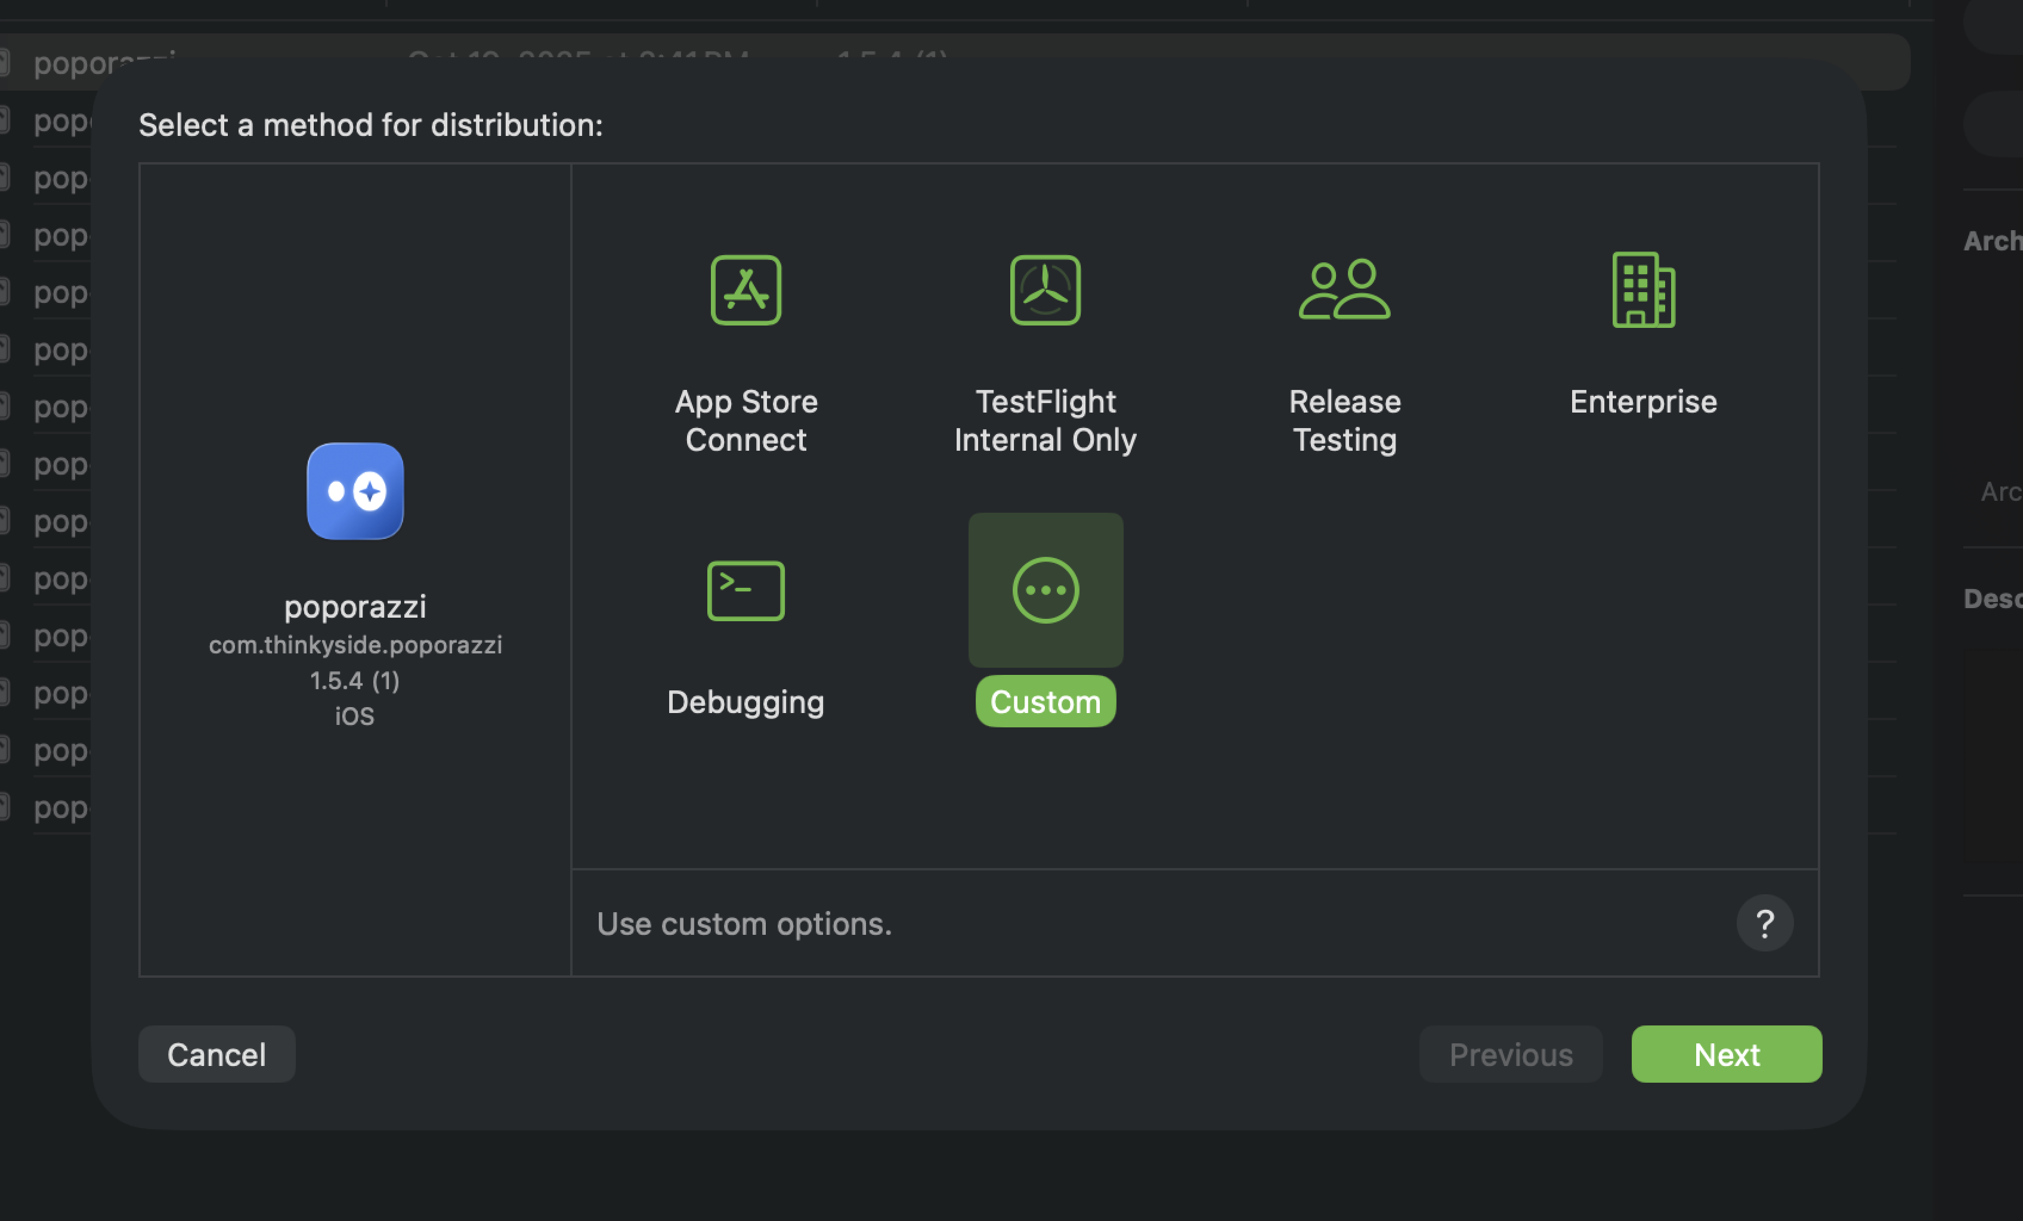This screenshot has height=1221, width=2023.
Task: Click the TestFlight Internal Only label
Action: click(x=1044, y=420)
